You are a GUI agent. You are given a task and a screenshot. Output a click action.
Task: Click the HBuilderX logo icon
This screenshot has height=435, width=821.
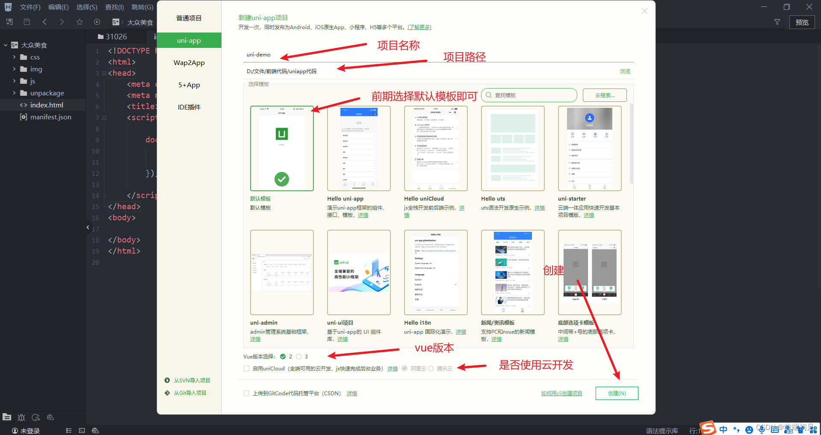[8, 7]
